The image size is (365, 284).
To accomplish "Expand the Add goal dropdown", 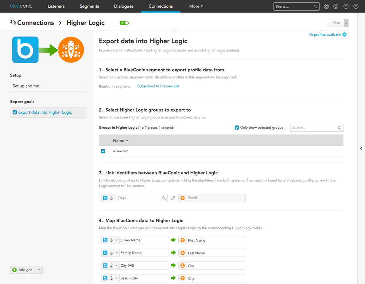I will tap(40, 270).
